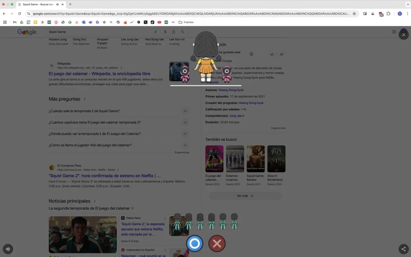Click the red X game button
The height and width of the screenshot is (257, 411).
tap(217, 243)
